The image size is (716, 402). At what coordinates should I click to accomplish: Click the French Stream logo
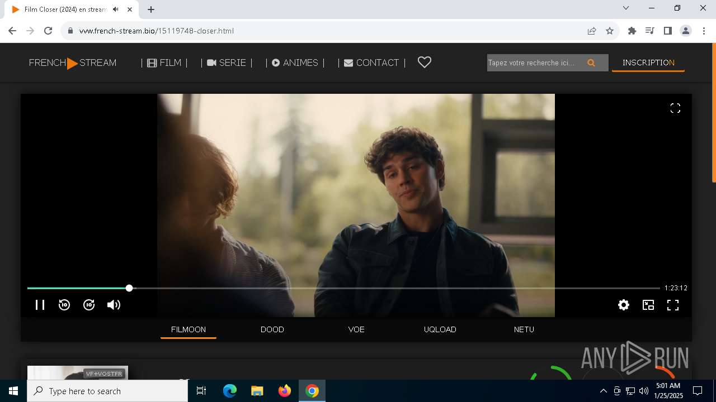(x=73, y=63)
